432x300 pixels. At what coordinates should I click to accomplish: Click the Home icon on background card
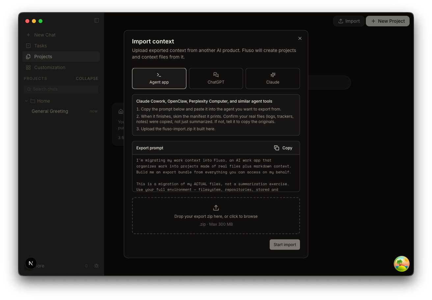click(x=121, y=112)
